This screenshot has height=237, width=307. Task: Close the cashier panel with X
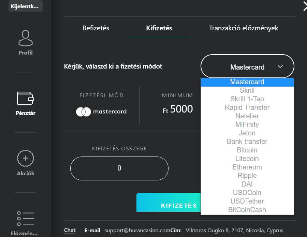pos(305,6)
